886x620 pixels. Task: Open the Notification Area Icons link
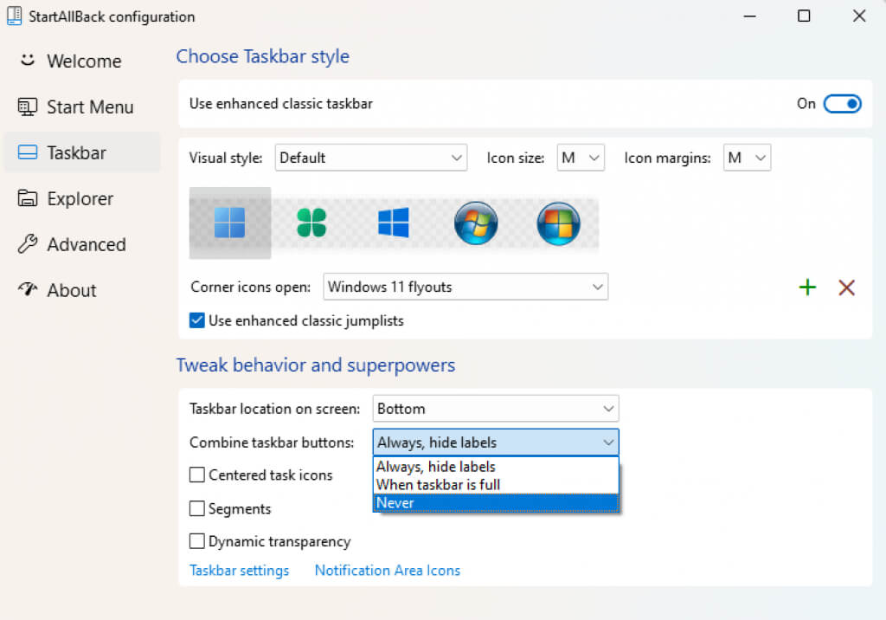coord(387,571)
